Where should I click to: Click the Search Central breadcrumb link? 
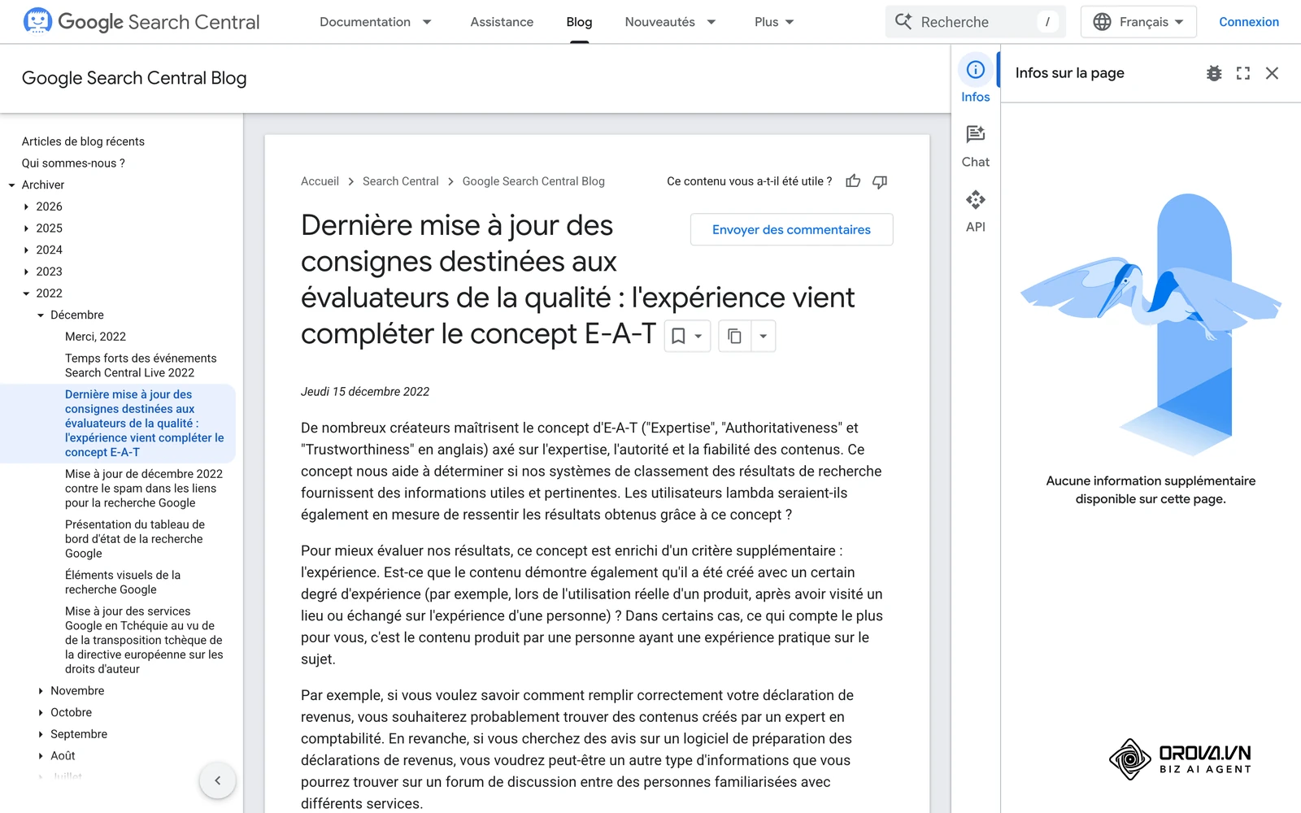tap(401, 181)
